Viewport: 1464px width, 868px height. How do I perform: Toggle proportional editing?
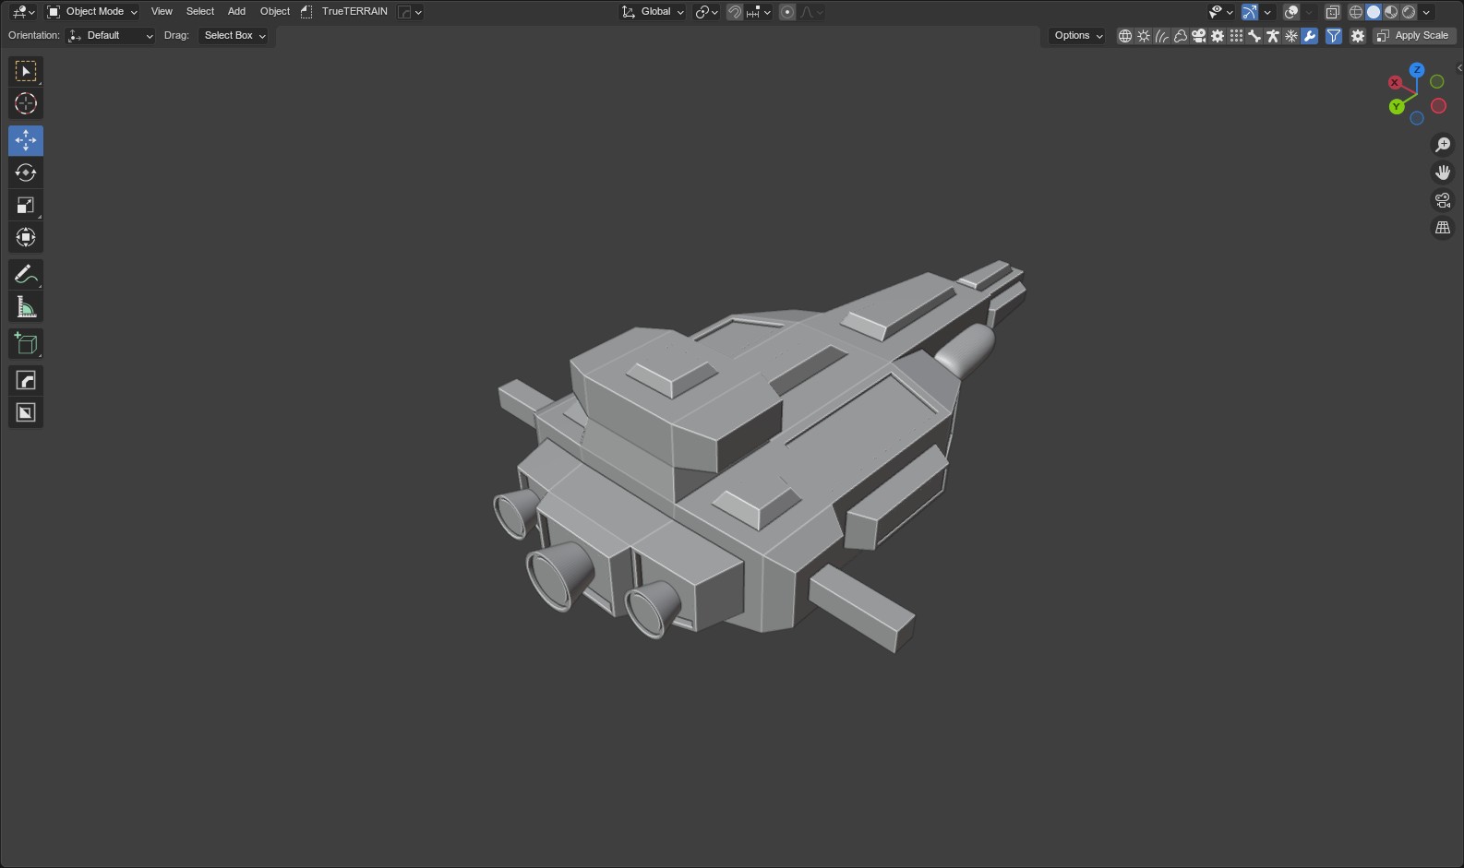(787, 12)
